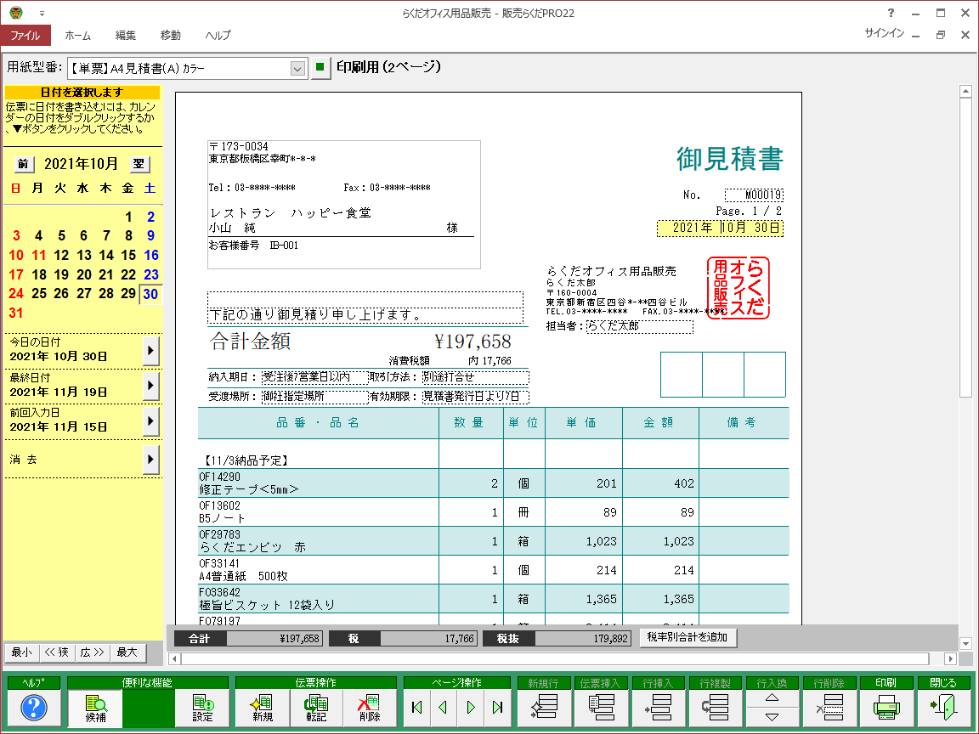Open the help question mark icon
This screenshot has height=734, width=979.
[34, 707]
